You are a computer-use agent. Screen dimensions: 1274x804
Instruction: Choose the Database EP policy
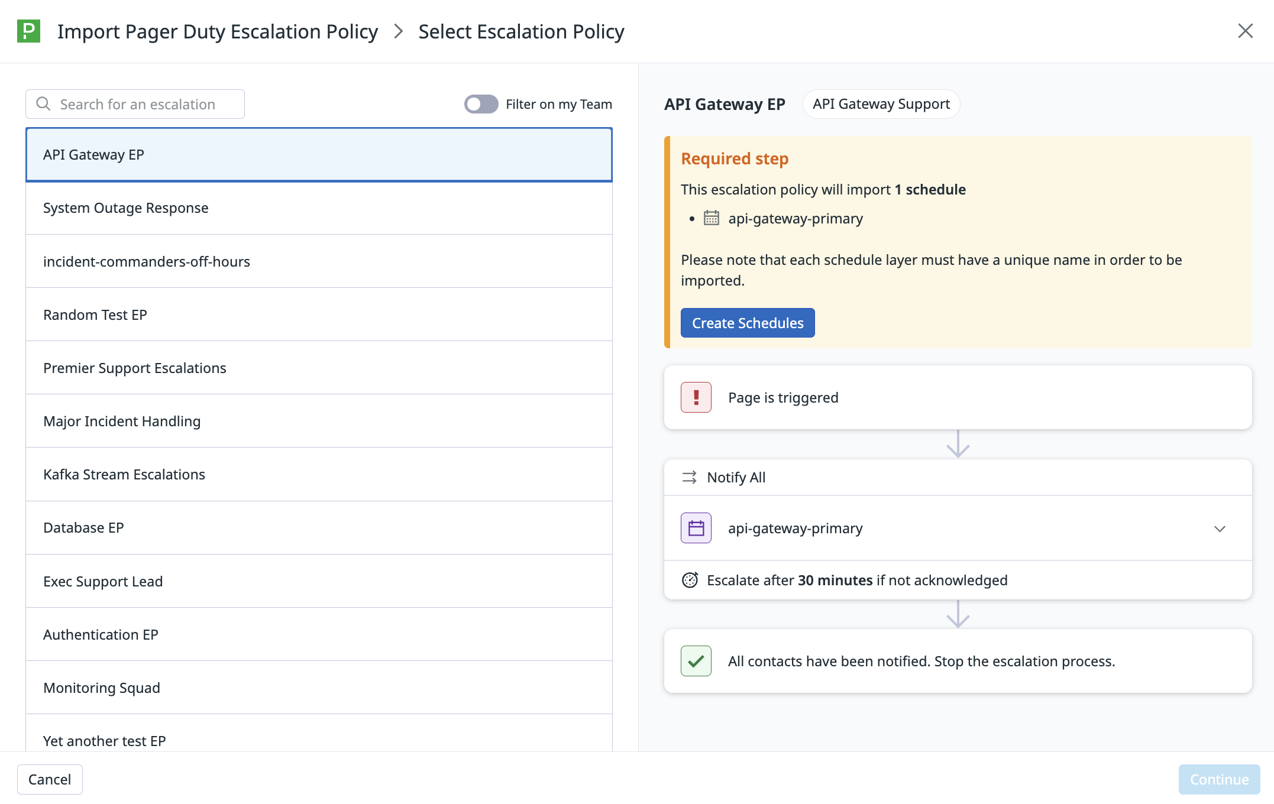[x=319, y=527]
